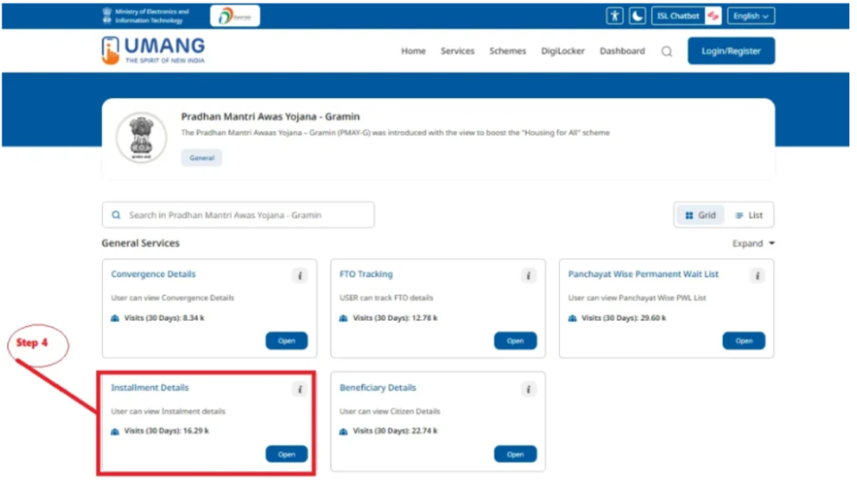Show info for Convergence Details card

pos(300,276)
